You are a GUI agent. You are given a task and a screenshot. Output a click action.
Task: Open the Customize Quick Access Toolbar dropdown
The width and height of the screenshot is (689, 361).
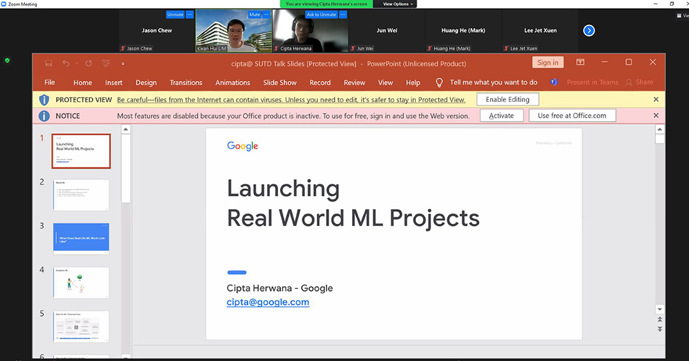(122, 63)
